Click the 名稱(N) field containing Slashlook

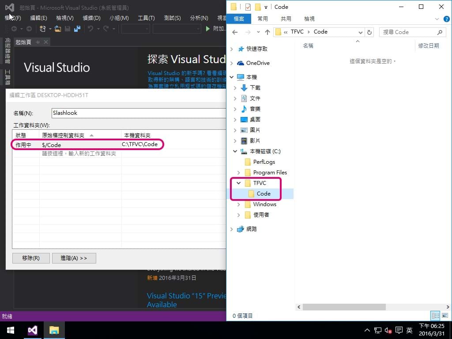139,113
